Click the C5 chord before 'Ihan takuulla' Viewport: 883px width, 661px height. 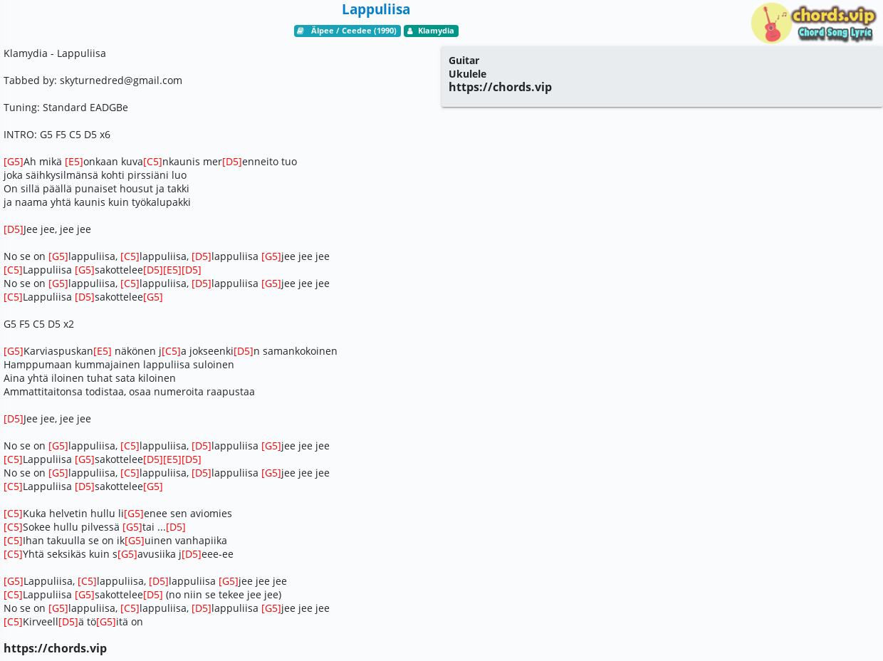click(13, 541)
